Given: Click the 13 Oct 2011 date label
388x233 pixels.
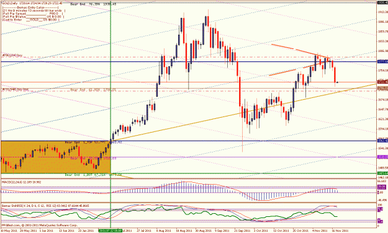Looking at the screenshot, I should pos(281,231).
